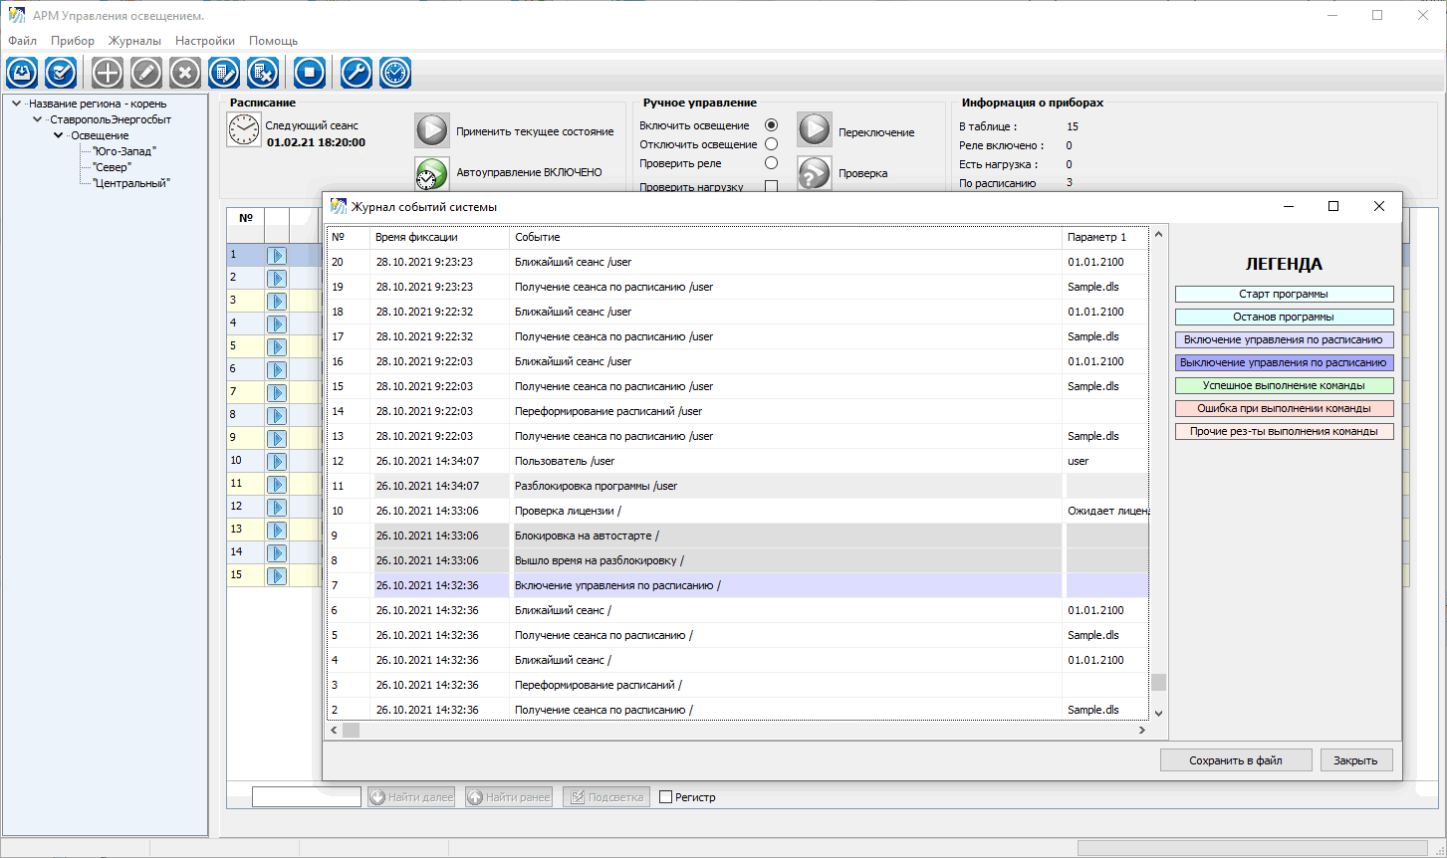Click the log's vertical scrollbar up arrow

(1158, 235)
